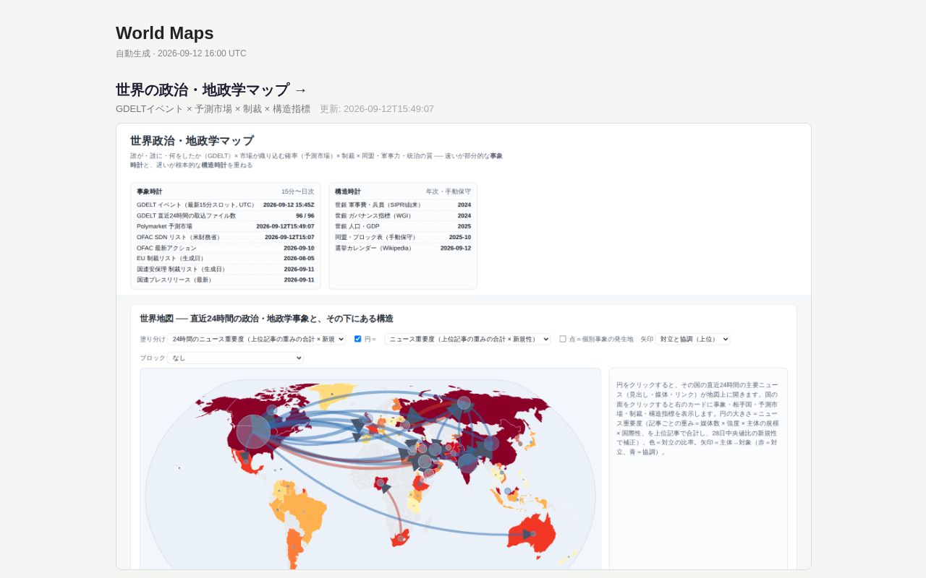
Task: Click the 国連安保理 制裁リスト row label
Action: click(x=182, y=269)
